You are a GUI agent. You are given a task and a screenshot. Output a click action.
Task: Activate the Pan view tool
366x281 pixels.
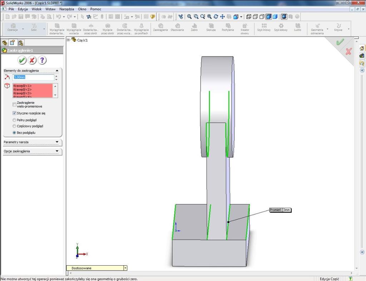(222, 16)
